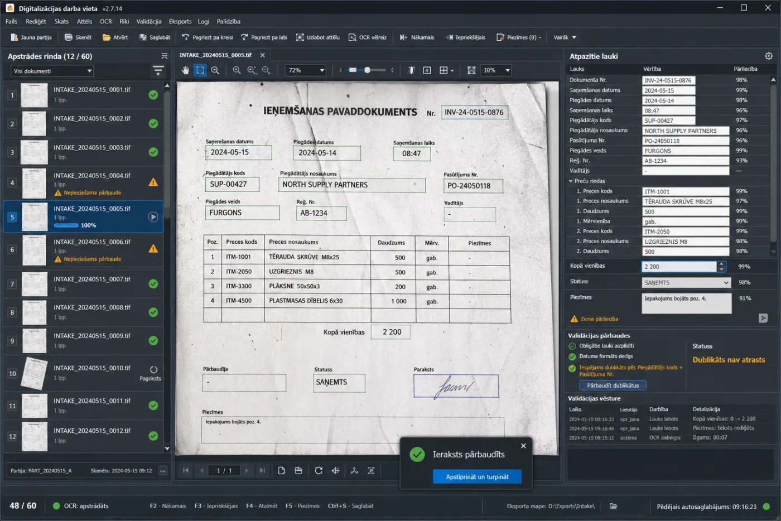781x521 pixels.
Task: Click the Zema pārliecība warning label
Action: pyautogui.click(x=594, y=319)
